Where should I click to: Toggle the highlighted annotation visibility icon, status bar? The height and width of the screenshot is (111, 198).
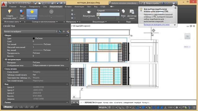(x=158, y=108)
